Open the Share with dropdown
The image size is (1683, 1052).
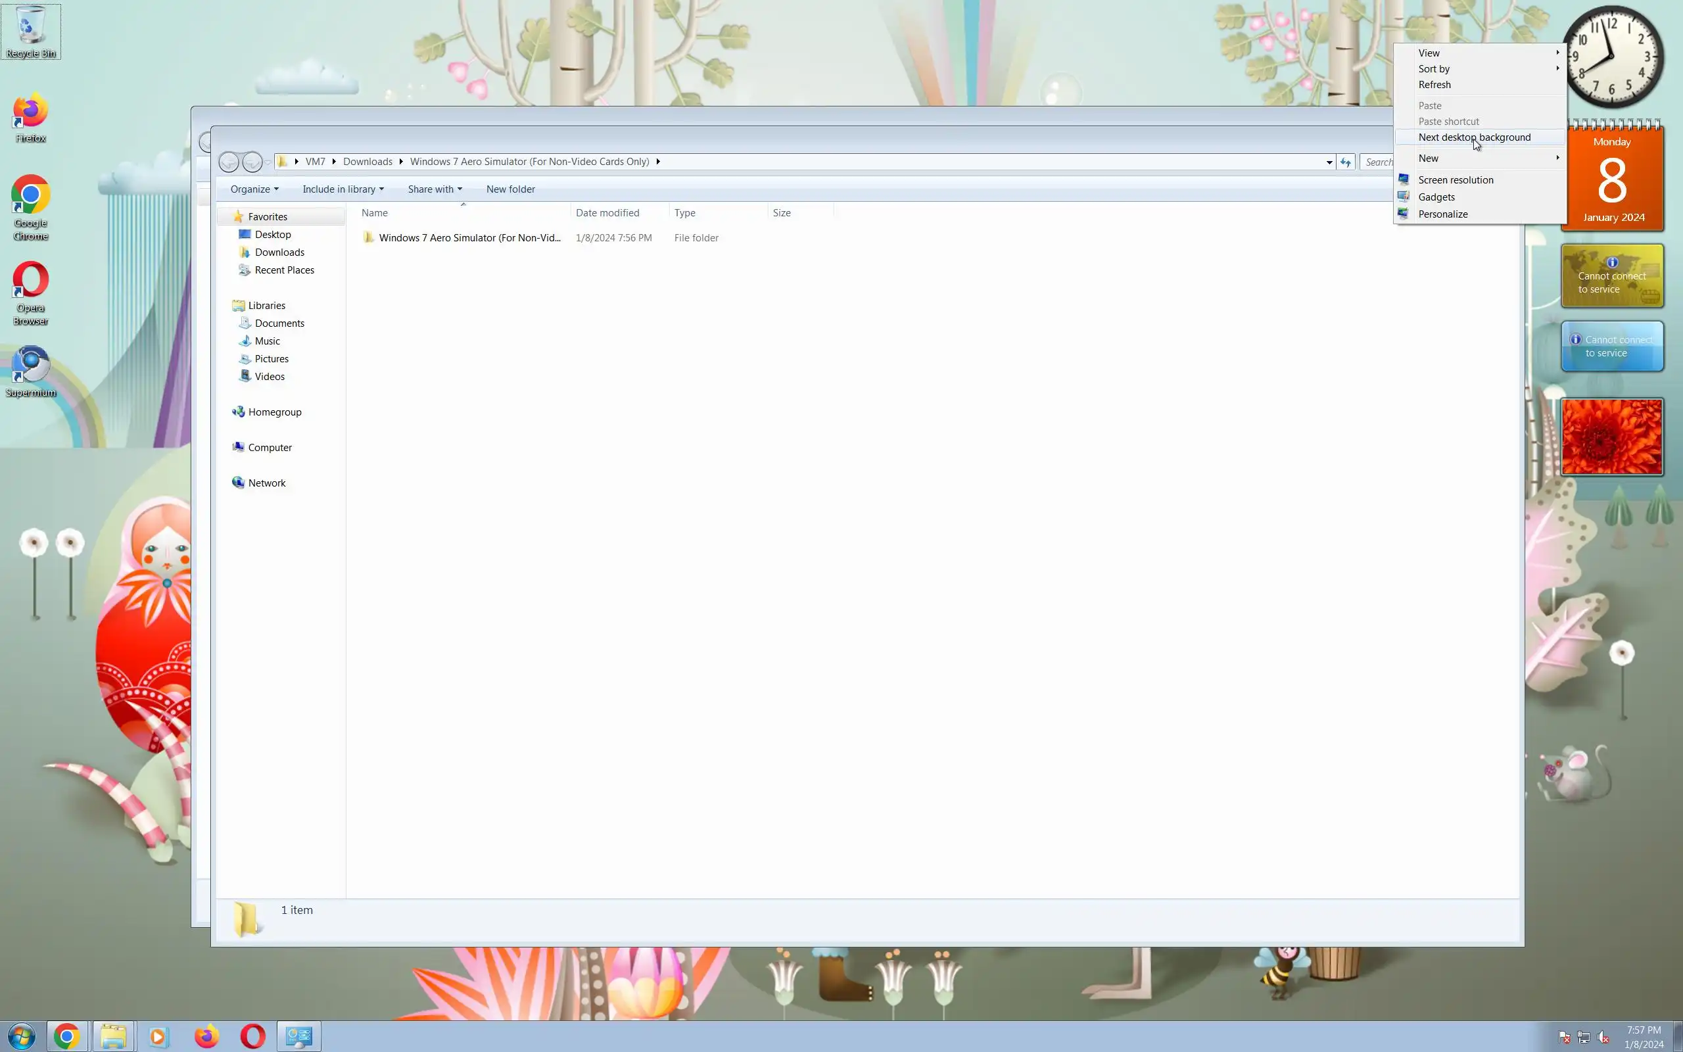point(434,189)
